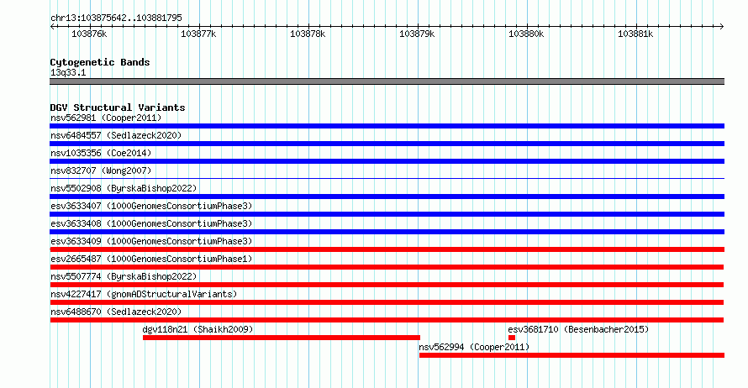Click the small esv3681710 (Besenbacher2015) red bar
The height and width of the screenshot is (388, 748).
(x=512, y=338)
